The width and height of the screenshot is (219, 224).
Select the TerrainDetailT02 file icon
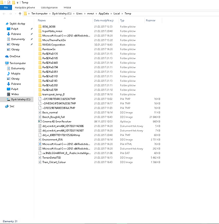click(40, 157)
